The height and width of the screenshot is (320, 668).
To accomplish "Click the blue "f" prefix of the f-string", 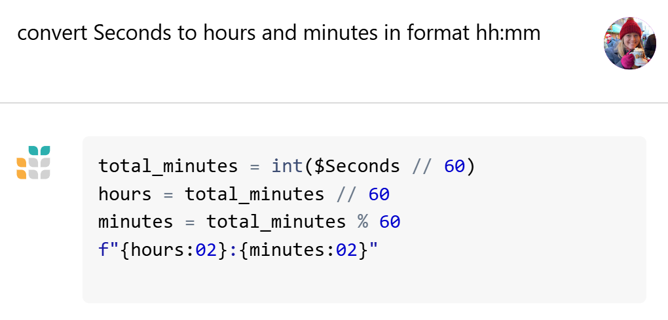I will point(103,249).
